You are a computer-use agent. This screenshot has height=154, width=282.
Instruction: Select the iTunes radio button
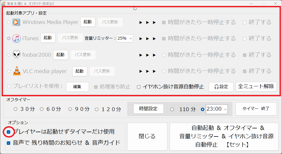pos(9,39)
